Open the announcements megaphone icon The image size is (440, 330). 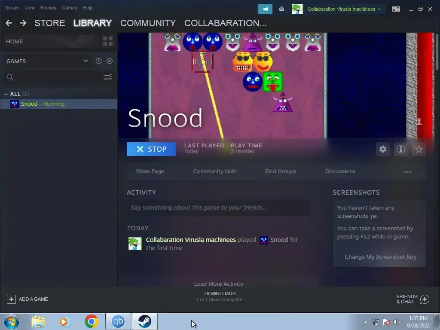point(265,9)
